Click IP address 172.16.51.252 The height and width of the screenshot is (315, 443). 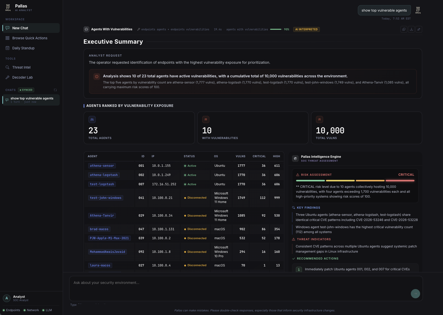(x=164, y=184)
